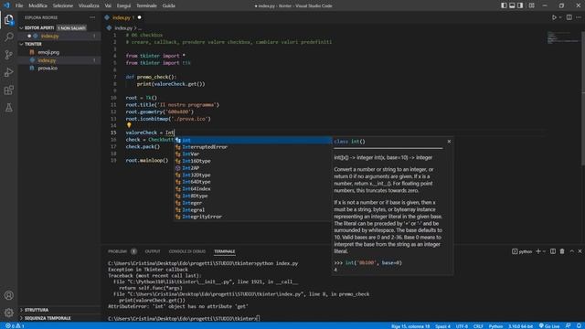Split the editor to the right
The image size is (585, 329).
pos(569,17)
